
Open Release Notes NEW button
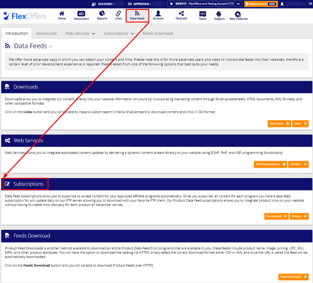click(261, 4)
